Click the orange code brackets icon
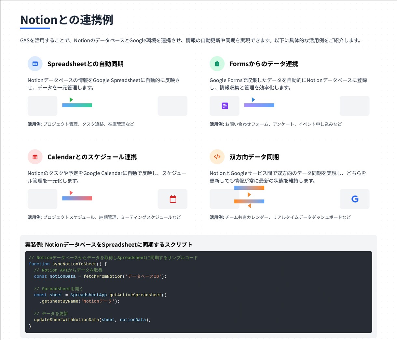The image size is (397, 340). [217, 157]
